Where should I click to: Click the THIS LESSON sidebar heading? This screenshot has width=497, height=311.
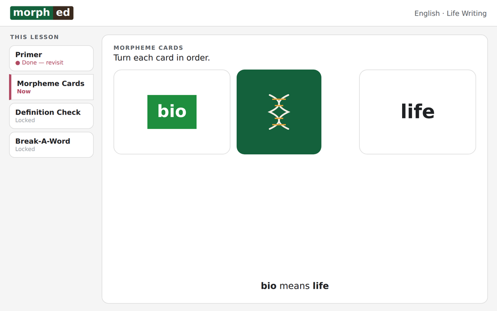click(x=35, y=37)
